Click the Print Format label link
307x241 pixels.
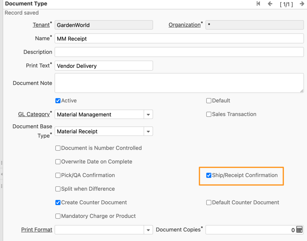(x=37, y=230)
